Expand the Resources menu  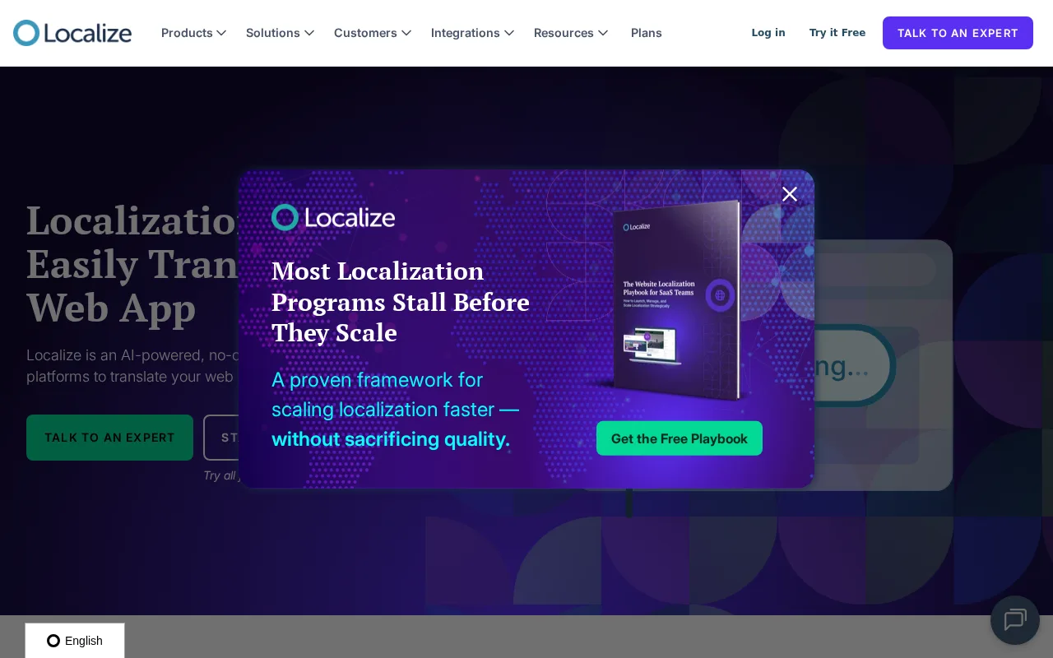[x=571, y=33]
